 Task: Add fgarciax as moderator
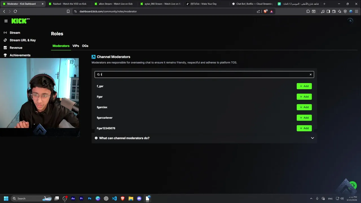(x=304, y=107)
